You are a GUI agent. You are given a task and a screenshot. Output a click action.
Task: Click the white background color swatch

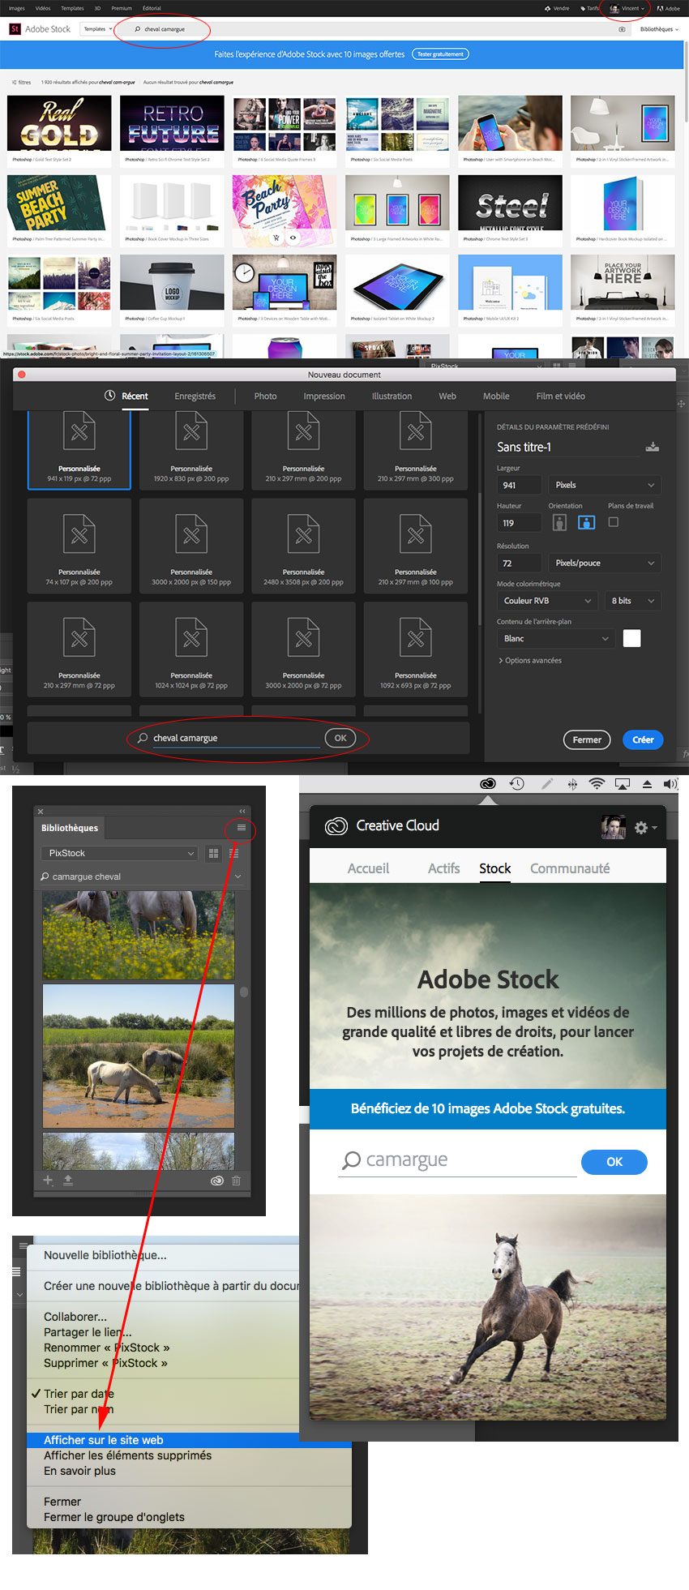pos(631,639)
